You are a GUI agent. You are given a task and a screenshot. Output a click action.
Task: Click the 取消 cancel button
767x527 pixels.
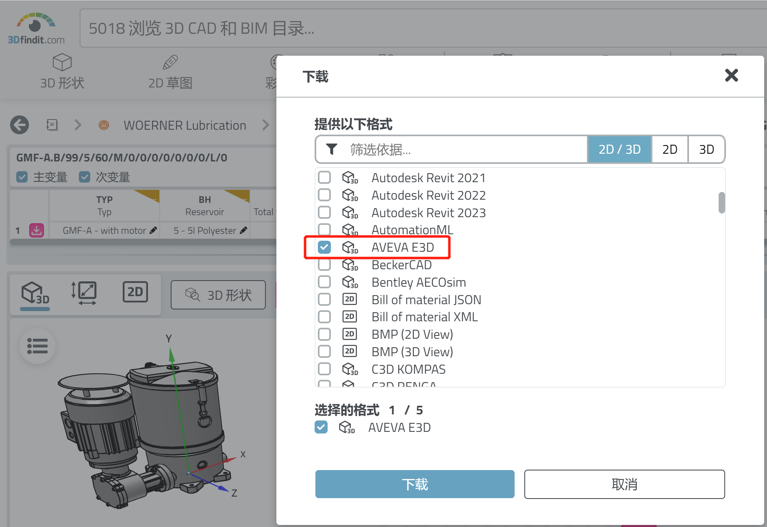[x=625, y=484]
